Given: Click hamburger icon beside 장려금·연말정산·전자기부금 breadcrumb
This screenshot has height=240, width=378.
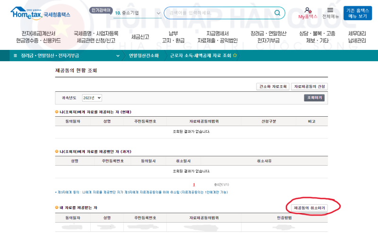Looking at the screenshot, I should [x=15, y=56].
